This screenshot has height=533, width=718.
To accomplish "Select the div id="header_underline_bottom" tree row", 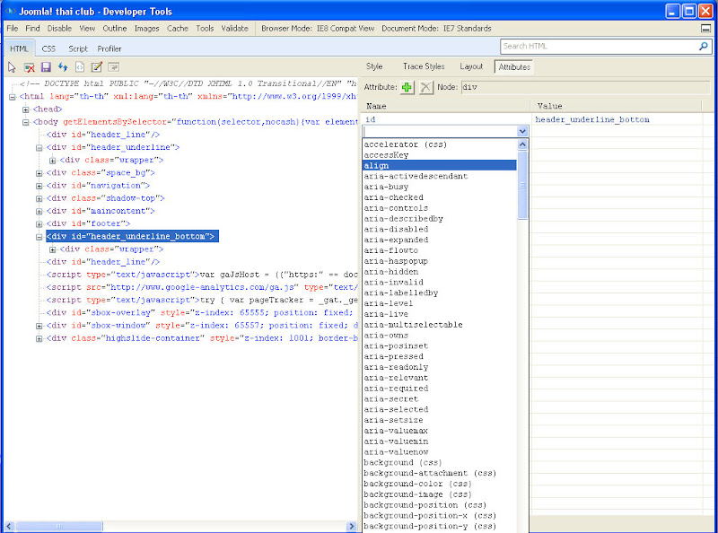I will coord(132,236).
